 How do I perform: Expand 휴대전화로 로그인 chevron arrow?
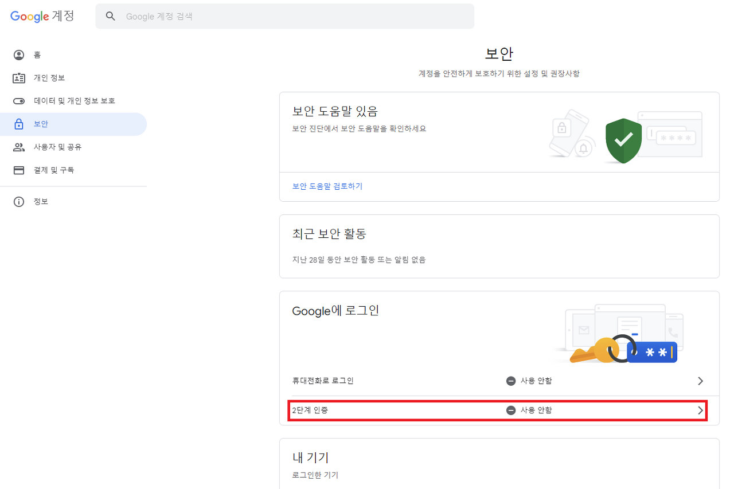(700, 381)
